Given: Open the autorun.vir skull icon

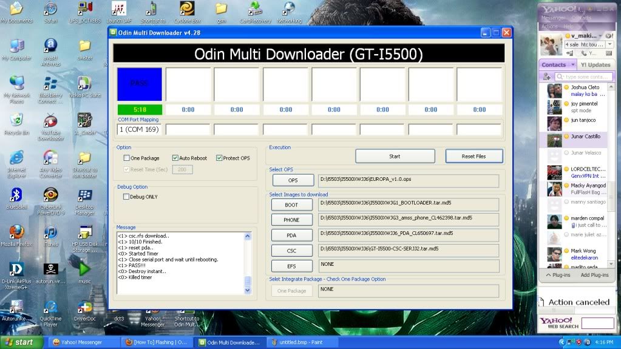Looking at the screenshot, I should click(51, 273).
